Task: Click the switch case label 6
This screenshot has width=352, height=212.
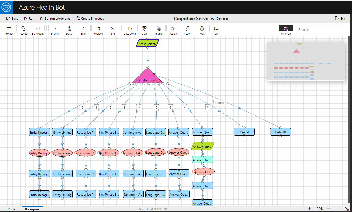Action: coord(170,107)
